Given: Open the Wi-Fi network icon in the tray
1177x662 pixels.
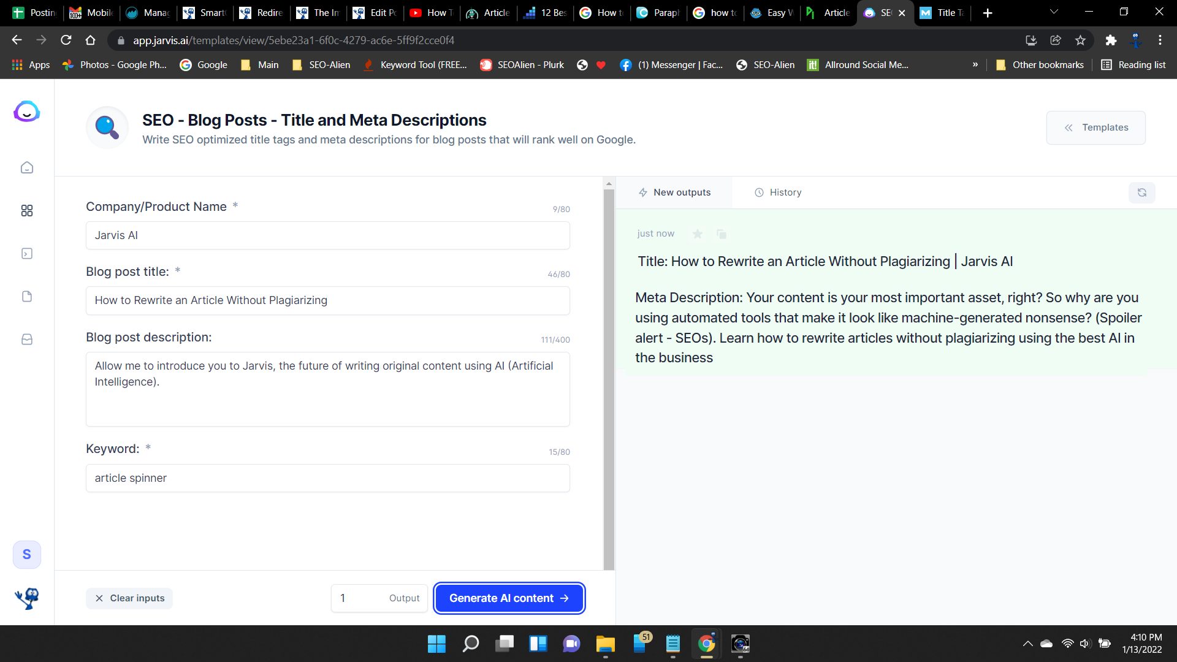Looking at the screenshot, I should coord(1067,644).
